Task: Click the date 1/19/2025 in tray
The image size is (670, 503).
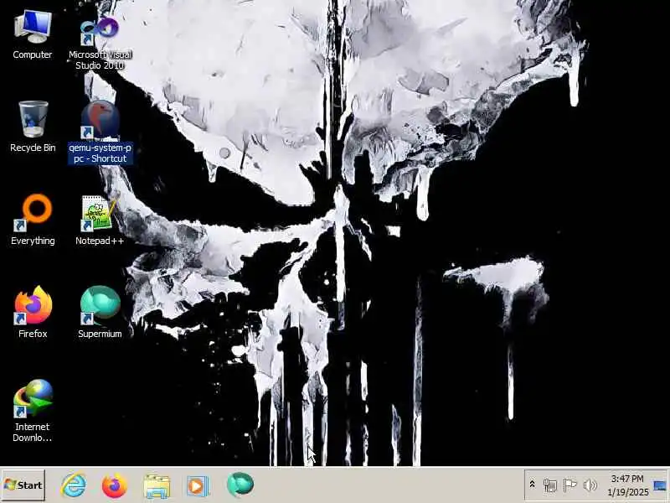Action: 628,492
